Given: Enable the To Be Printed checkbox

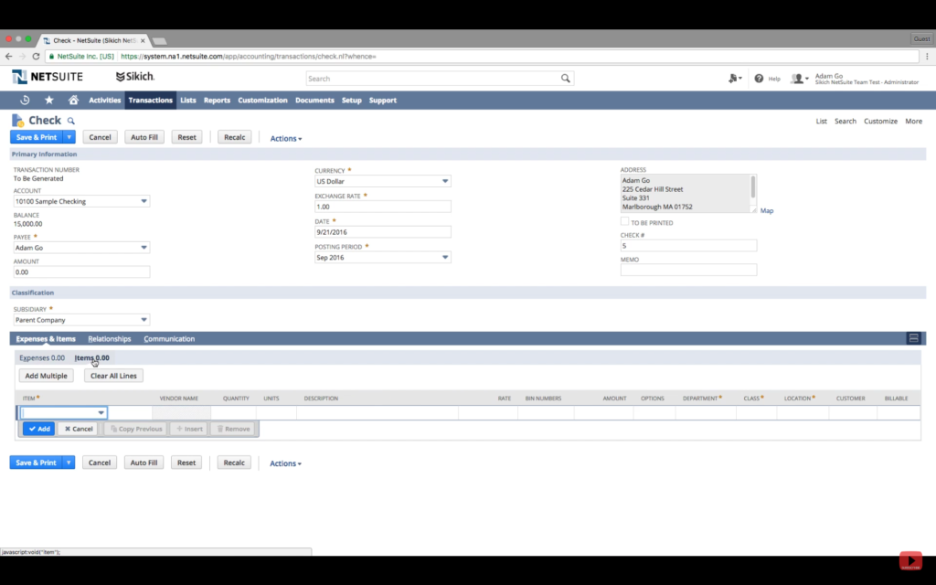Looking at the screenshot, I should tap(625, 222).
